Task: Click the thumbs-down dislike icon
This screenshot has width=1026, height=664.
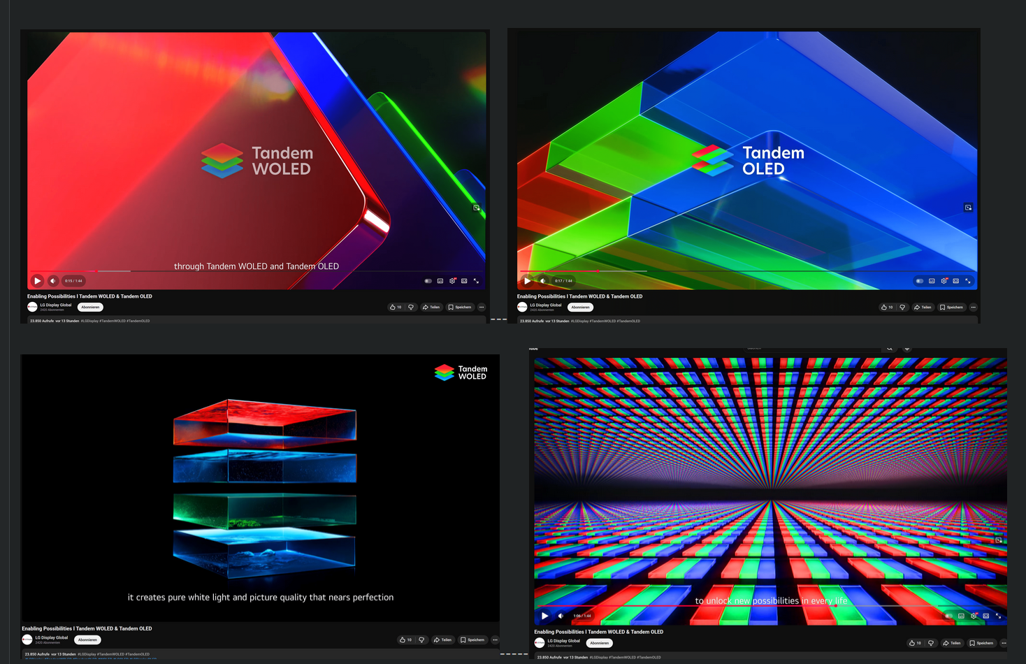Action: [x=410, y=307]
